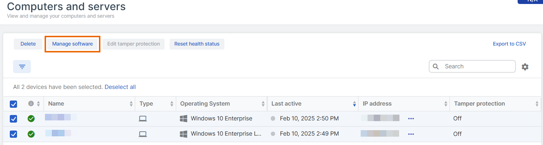Click the Deselect all link
Viewport: 543px width, 145px height.
coord(120,87)
